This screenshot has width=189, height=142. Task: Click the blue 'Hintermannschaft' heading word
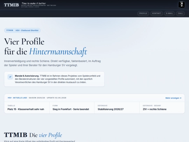[x=58, y=52]
